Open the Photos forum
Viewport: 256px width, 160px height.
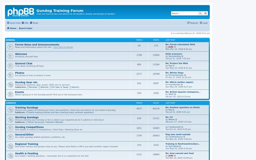click(20, 73)
